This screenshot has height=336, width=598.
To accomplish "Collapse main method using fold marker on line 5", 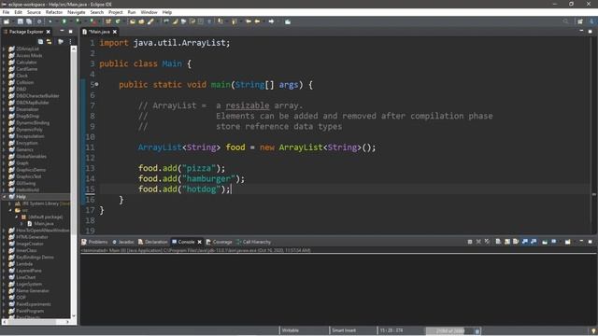I will coord(97,85).
